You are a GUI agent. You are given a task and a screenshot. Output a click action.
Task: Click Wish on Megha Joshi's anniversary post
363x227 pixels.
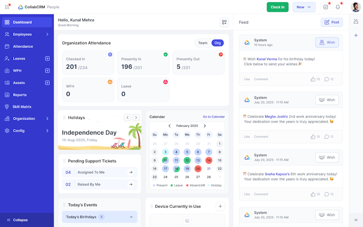tap(327, 100)
